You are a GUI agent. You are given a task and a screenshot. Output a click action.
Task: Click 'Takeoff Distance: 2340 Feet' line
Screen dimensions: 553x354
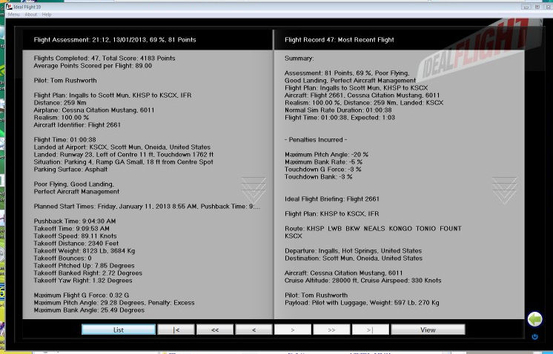tap(76, 244)
